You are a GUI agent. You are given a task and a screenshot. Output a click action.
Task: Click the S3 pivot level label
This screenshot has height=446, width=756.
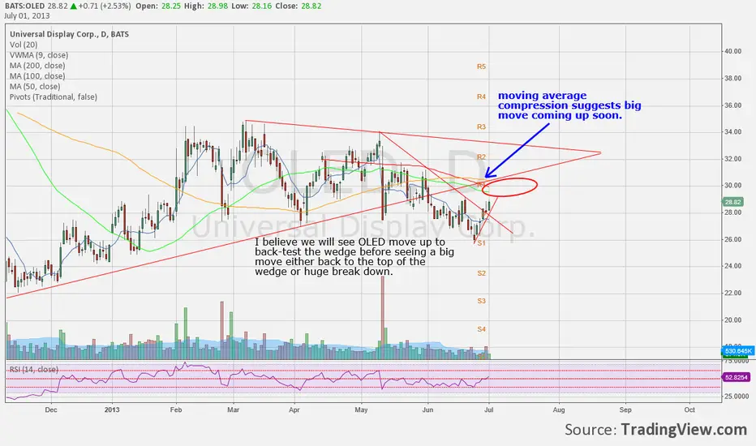pyautogui.click(x=481, y=301)
